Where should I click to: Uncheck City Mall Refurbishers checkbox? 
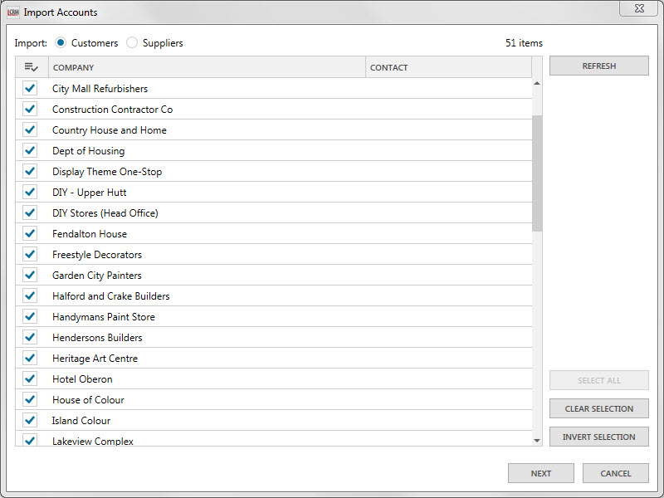[31, 88]
